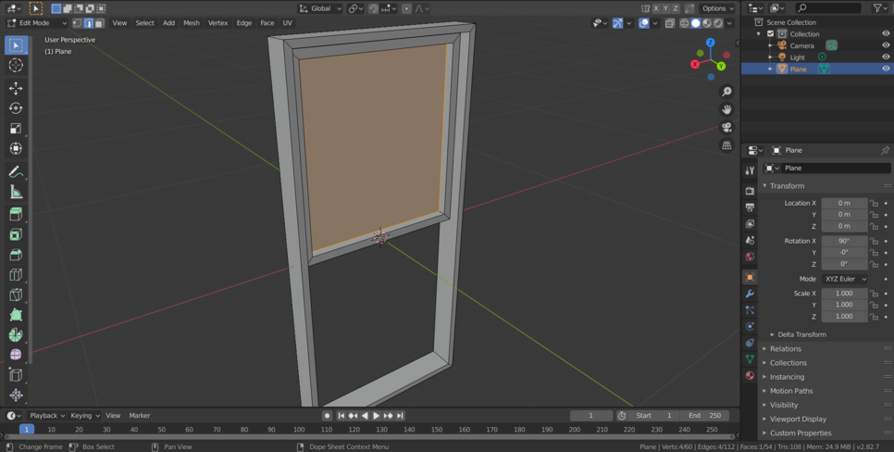The image size is (894, 452).
Task: Uncheck the Collection exclude checkbox
Action: coord(770,33)
